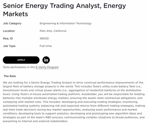Click the black APPLY button
This screenshot has width=149, height=124.
(21, 60)
